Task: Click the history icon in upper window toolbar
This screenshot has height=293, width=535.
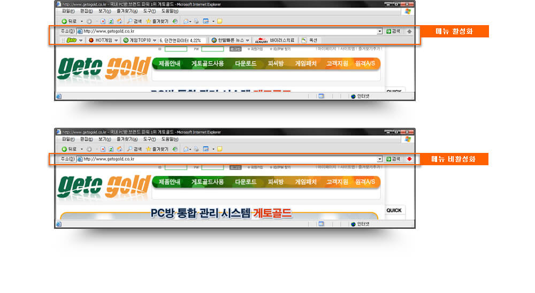Action: coord(175,21)
